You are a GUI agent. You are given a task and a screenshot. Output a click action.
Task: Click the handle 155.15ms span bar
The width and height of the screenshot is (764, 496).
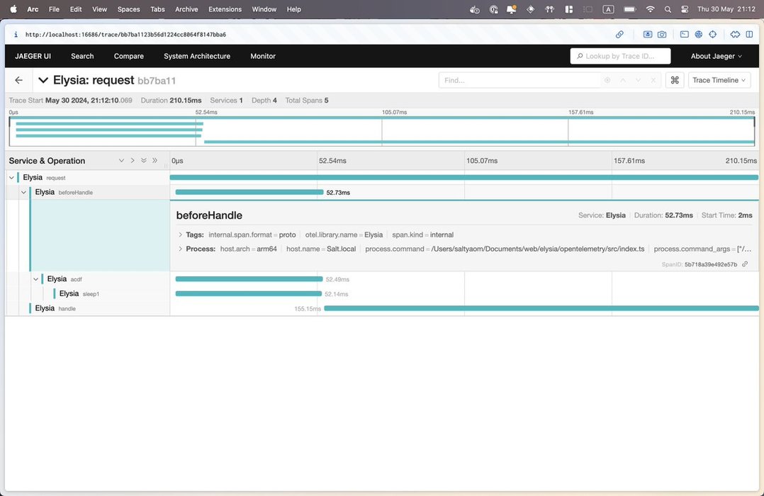point(541,308)
